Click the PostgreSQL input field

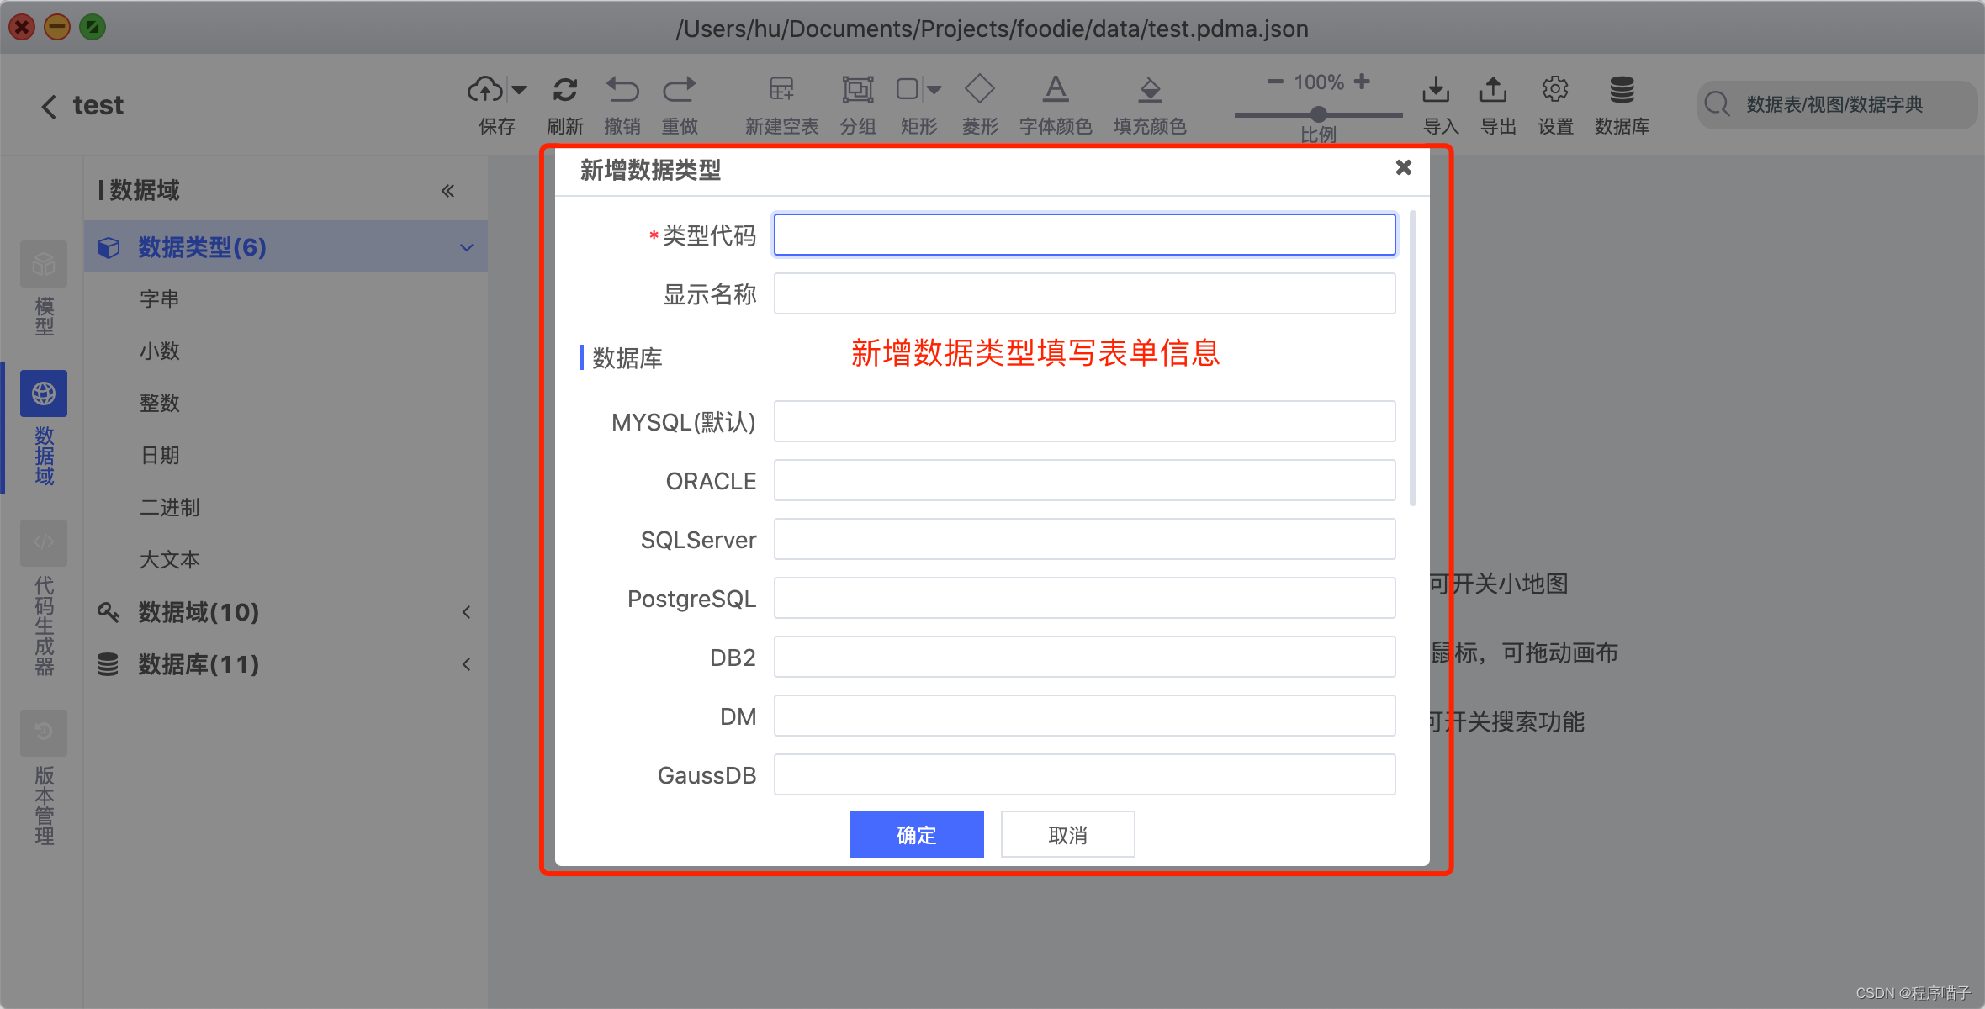tap(1084, 598)
